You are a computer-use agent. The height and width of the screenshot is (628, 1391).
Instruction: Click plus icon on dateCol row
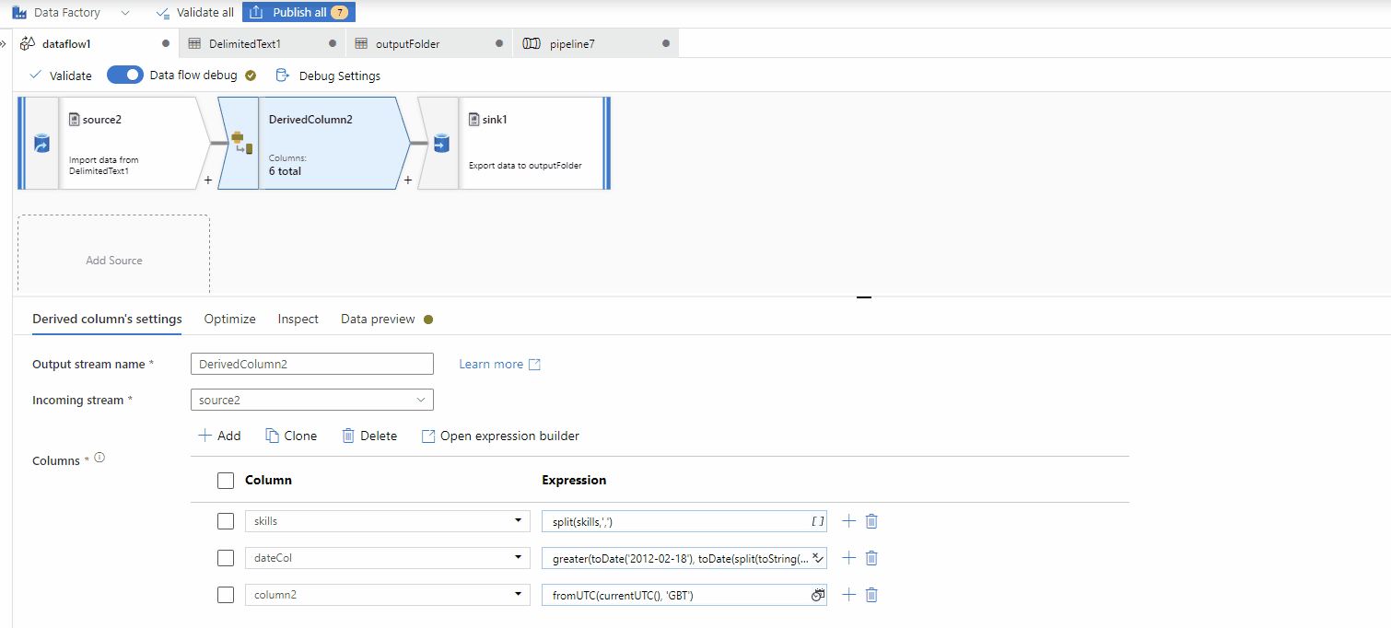point(848,558)
